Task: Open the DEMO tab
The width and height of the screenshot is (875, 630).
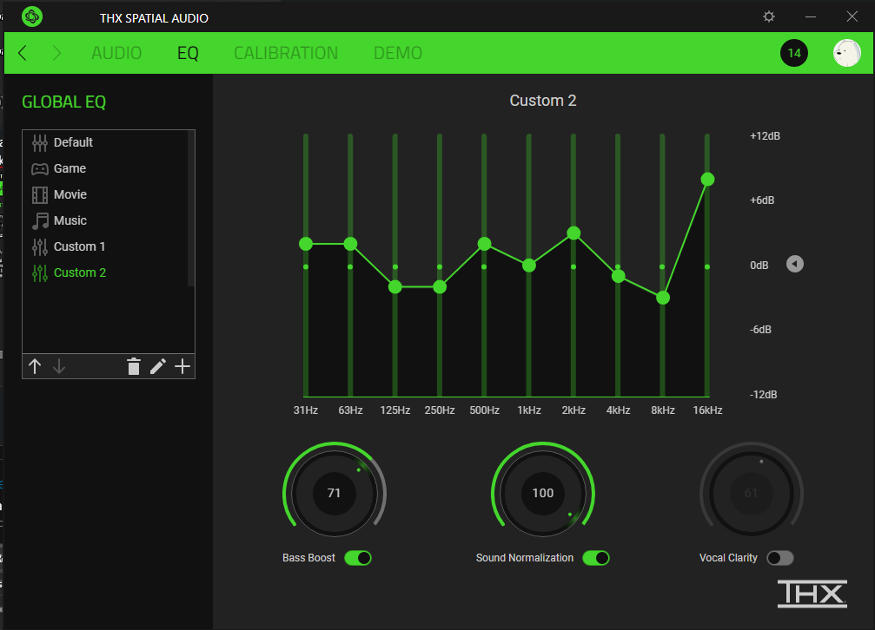Action: coord(398,53)
